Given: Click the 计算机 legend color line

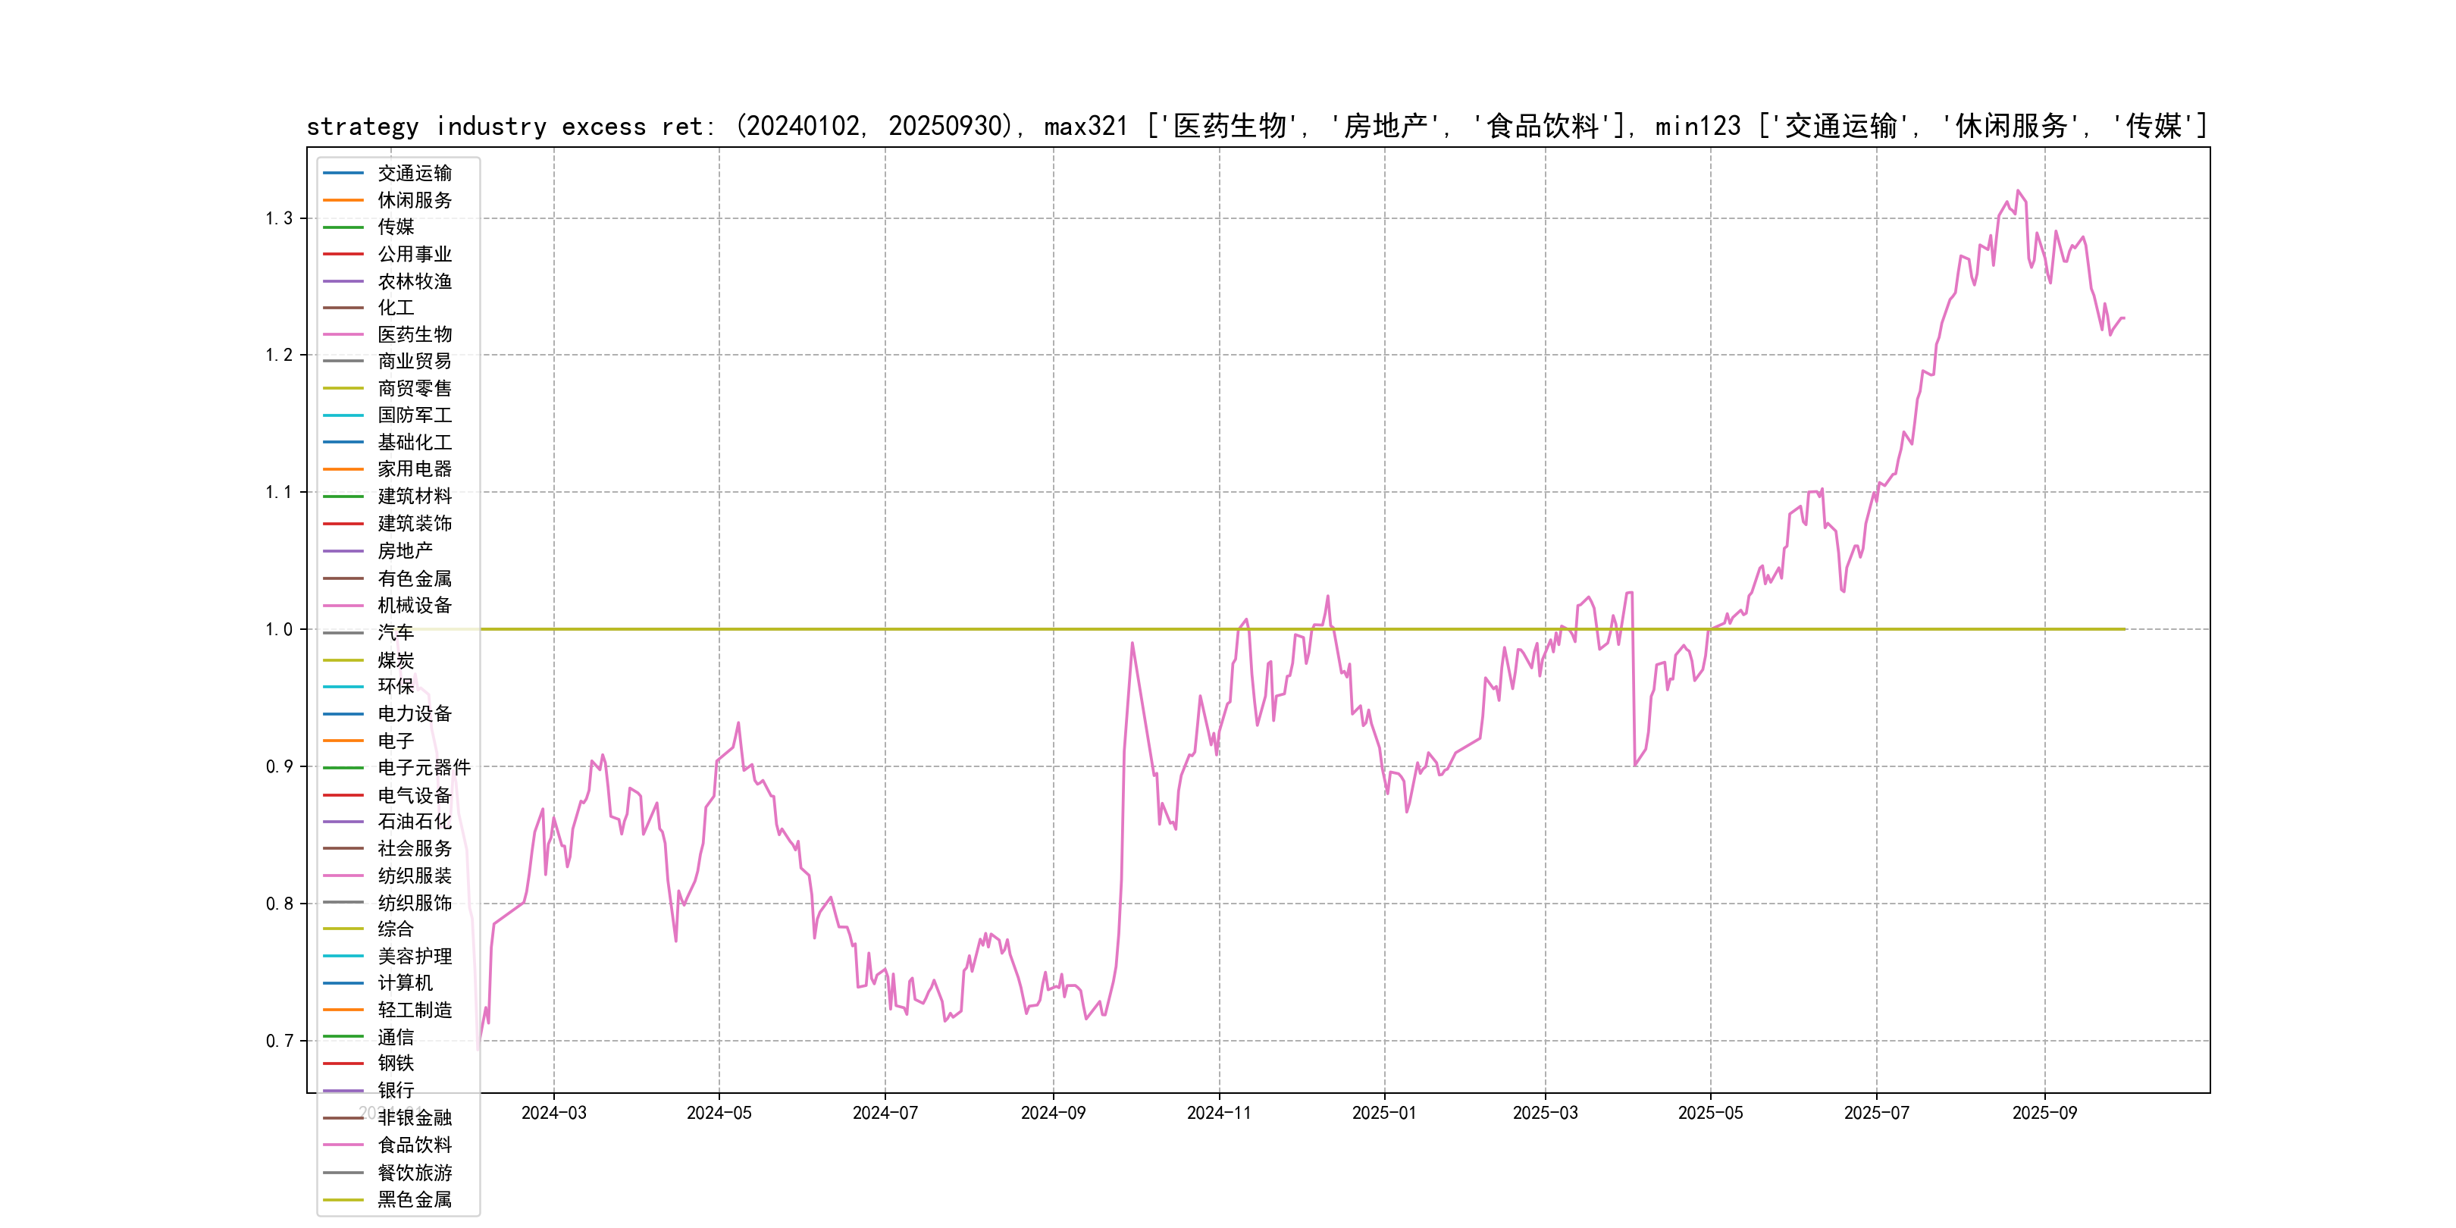Looking at the screenshot, I should (x=343, y=983).
